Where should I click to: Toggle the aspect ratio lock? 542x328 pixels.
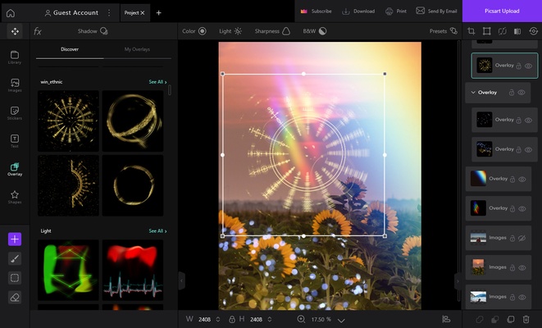pyautogui.click(x=232, y=319)
